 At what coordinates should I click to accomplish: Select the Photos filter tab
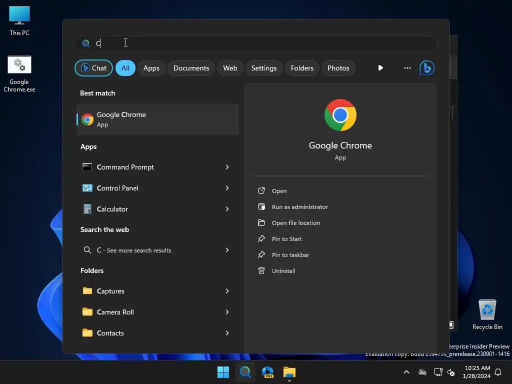point(338,68)
